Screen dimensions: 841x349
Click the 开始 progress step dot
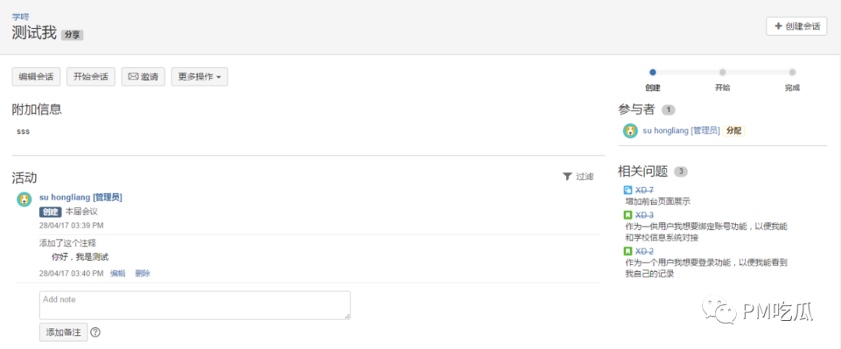tap(723, 72)
